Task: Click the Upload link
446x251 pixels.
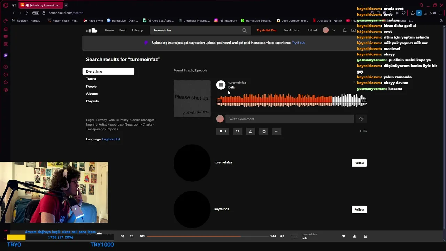Action: click(312, 30)
